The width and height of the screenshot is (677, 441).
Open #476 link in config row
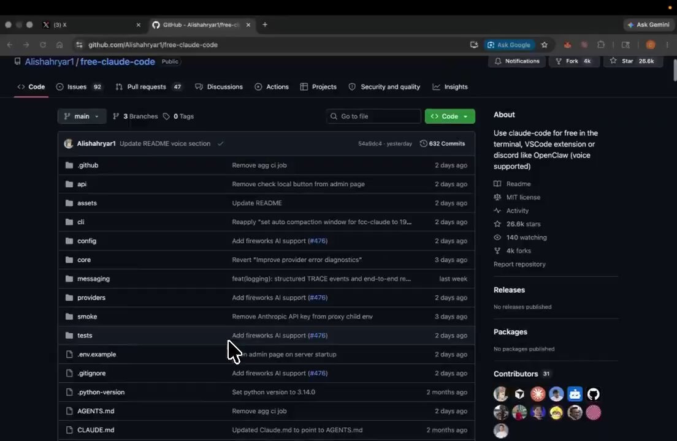pyautogui.click(x=318, y=241)
